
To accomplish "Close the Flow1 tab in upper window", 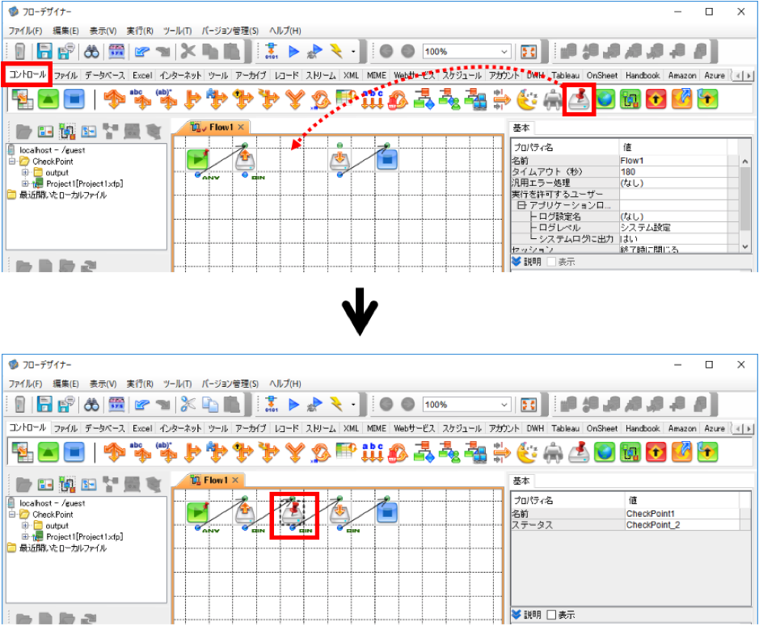I will coord(241,127).
